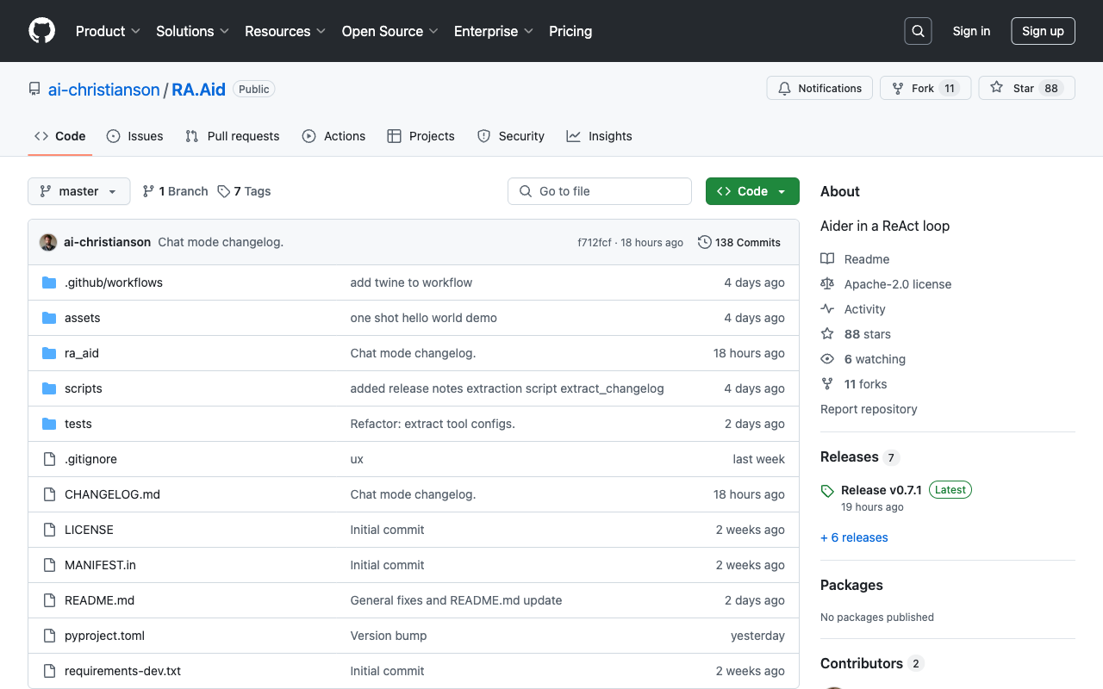
Task: Click the Sign up button
Action: coord(1043,31)
